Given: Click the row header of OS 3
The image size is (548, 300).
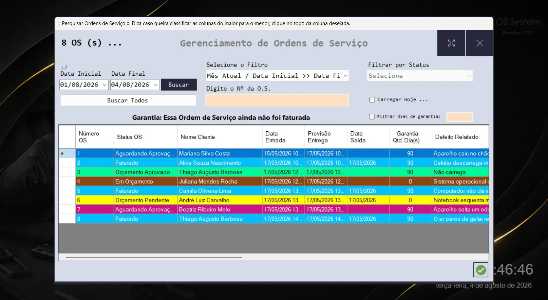Looking at the screenshot, I should pos(67,172).
